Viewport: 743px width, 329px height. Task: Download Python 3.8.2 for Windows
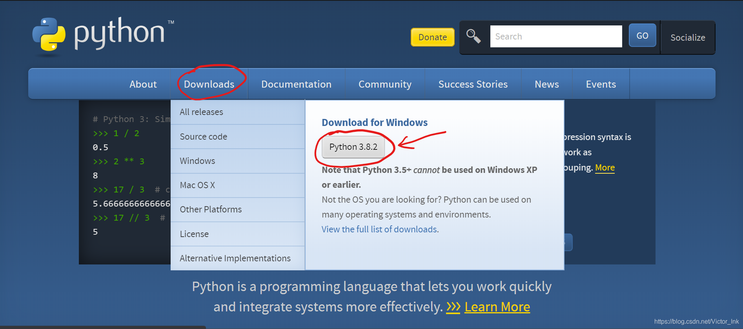point(353,147)
